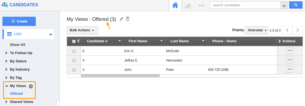Expand the Shared Views section
This screenshot has height=106, width=305.
(6, 102)
